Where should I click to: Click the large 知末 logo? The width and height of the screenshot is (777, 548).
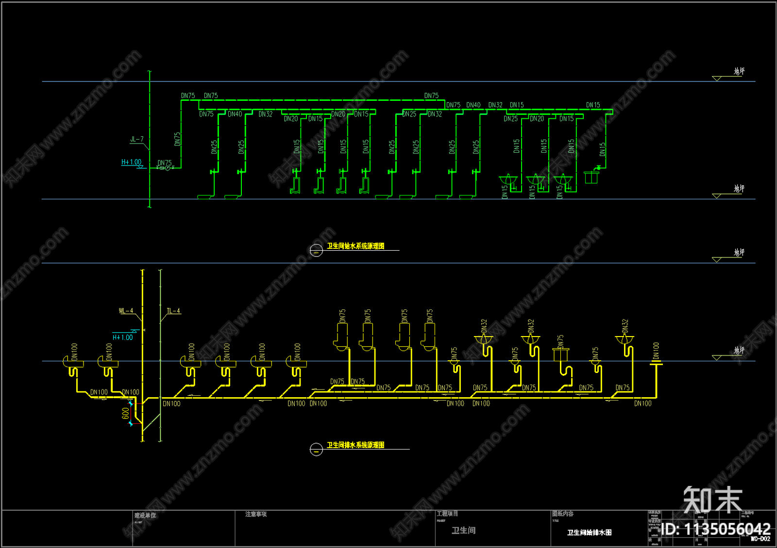(x=712, y=500)
